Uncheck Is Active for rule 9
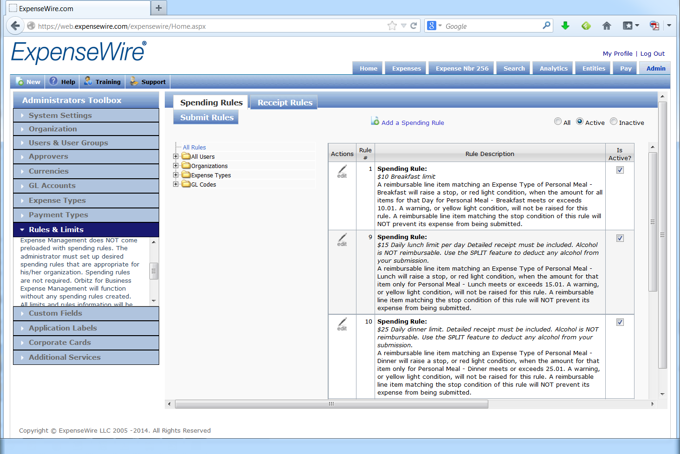This screenshot has width=680, height=454. (620, 238)
